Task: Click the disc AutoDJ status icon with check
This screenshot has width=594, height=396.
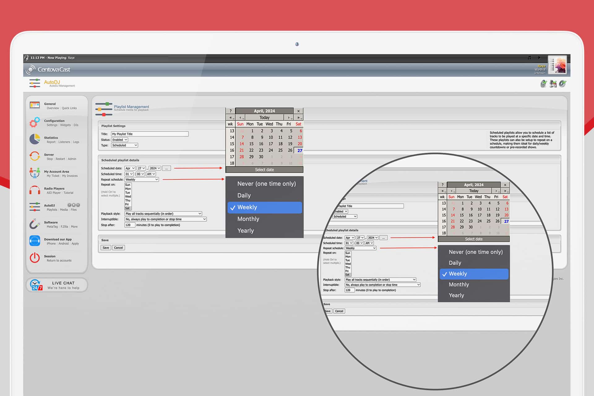Action: (x=562, y=84)
